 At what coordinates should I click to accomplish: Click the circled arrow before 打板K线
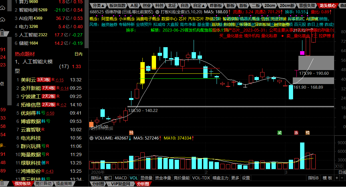tap(157, 12)
